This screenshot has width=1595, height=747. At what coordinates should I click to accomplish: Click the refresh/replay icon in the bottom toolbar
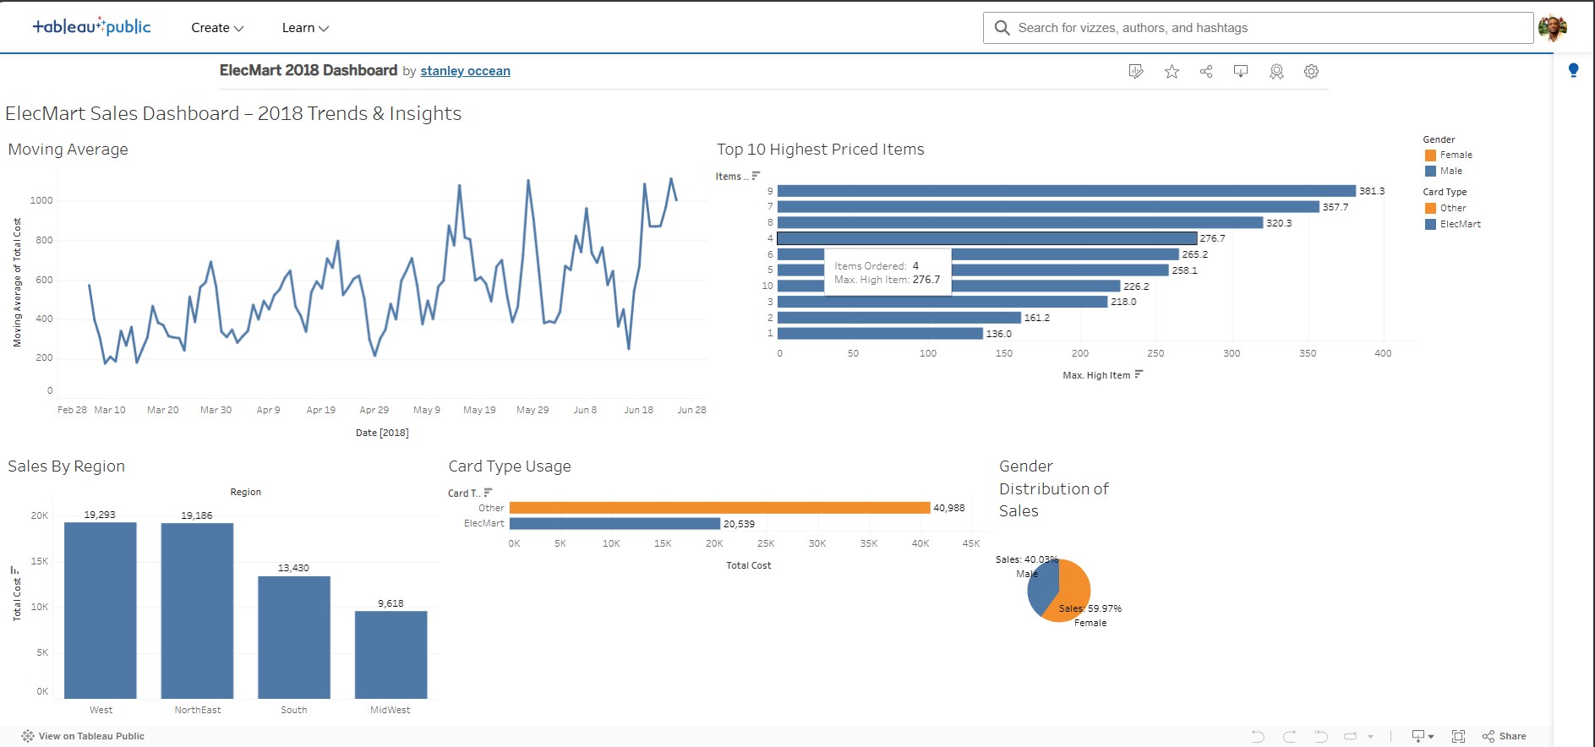click(x=1351, y=736)
